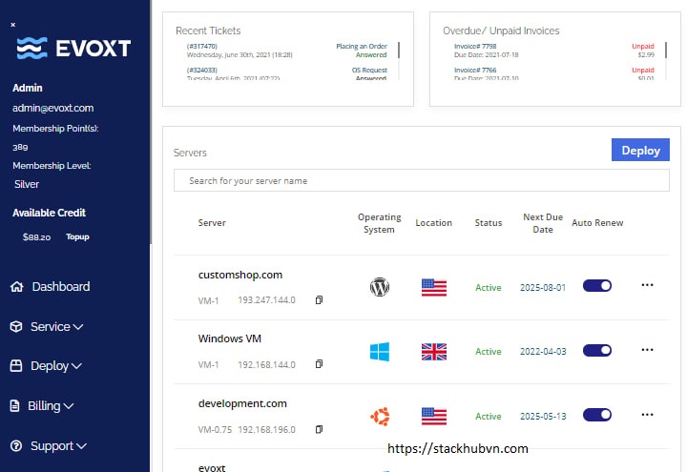Click the Next Due Date column header
The width and height of the screenshot is (687, 472).
tap(543, 223)
